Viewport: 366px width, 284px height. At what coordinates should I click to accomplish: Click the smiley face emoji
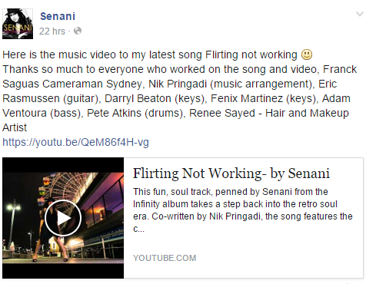(307, 54)
